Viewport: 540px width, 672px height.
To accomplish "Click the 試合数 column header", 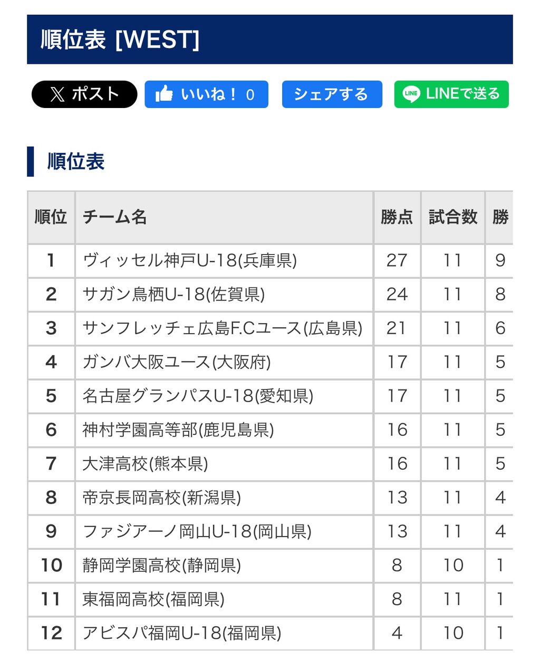I will pos(453,217).
